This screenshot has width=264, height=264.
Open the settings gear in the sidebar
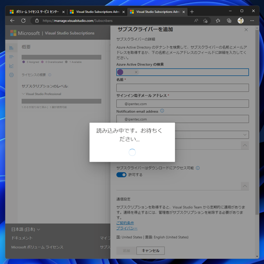11,75
